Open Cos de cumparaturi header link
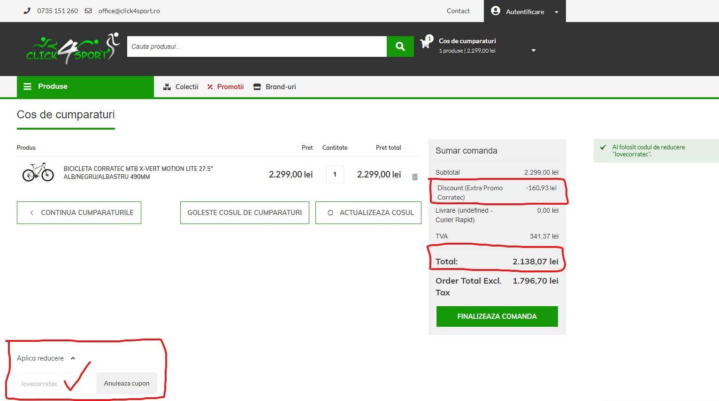This screenshot has width=719, height=401. tap(467, 41)
